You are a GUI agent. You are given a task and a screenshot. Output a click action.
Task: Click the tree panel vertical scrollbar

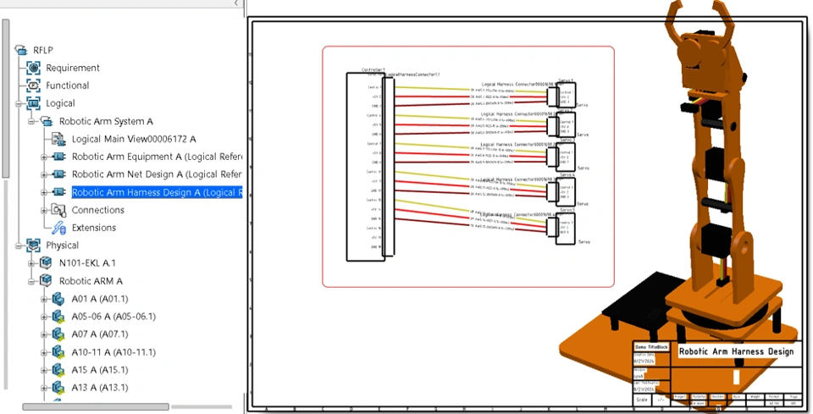5,98
